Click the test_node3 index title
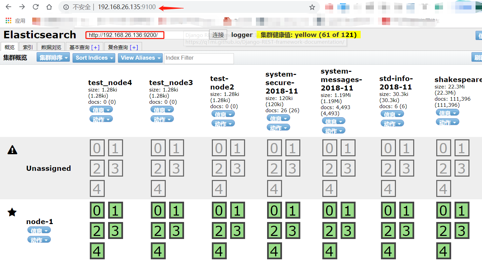 171,83
